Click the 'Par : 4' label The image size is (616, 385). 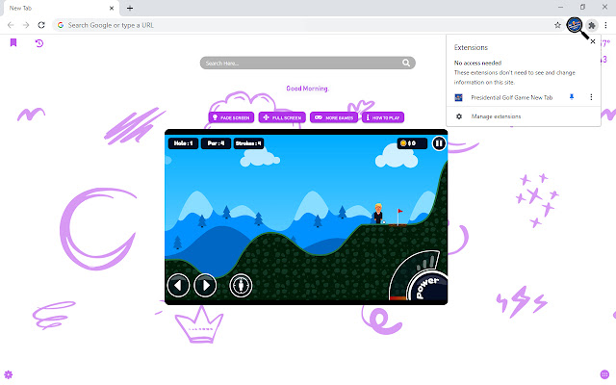click(x=216, y=143)
